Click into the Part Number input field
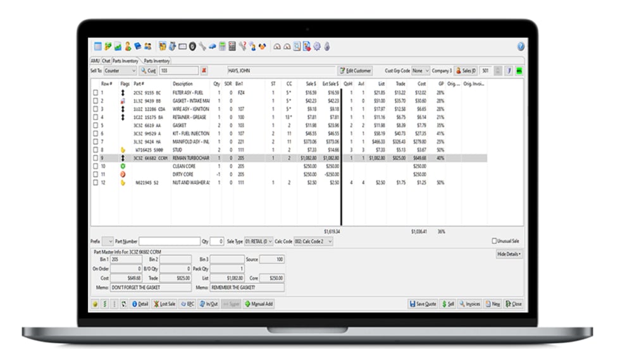Image resolution: width=620 pixels, height=349 pixels. (169, 241)
